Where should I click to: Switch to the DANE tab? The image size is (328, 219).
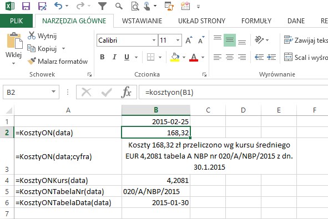[296, 21]
